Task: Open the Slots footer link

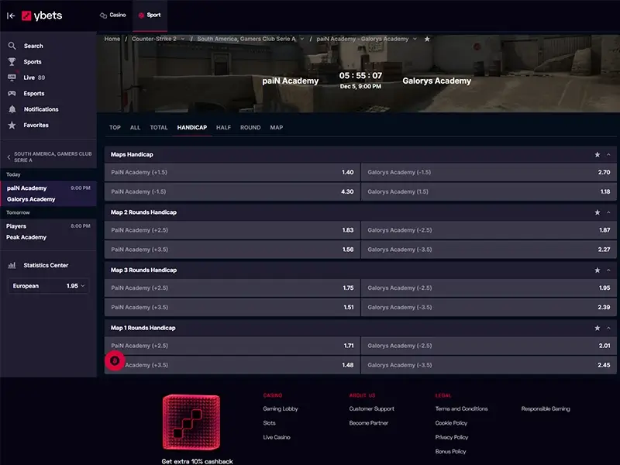Action: coord(269,423)
